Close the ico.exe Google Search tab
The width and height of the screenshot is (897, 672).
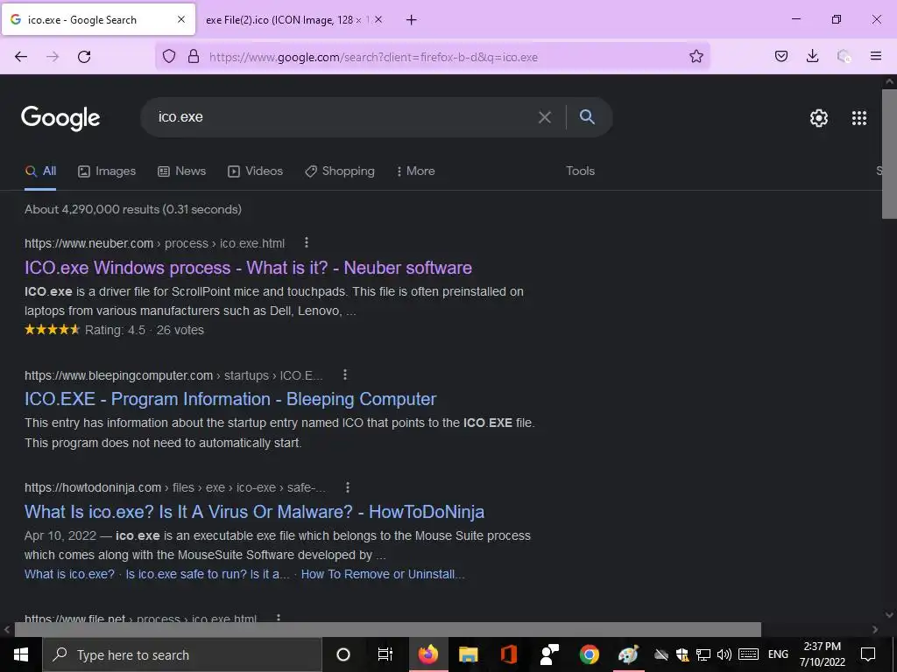(x=181, y=19)
